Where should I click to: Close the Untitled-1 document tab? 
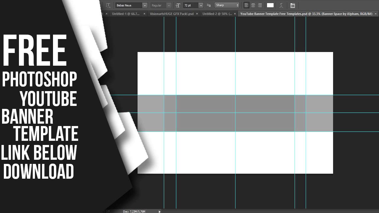coord(144,14)
